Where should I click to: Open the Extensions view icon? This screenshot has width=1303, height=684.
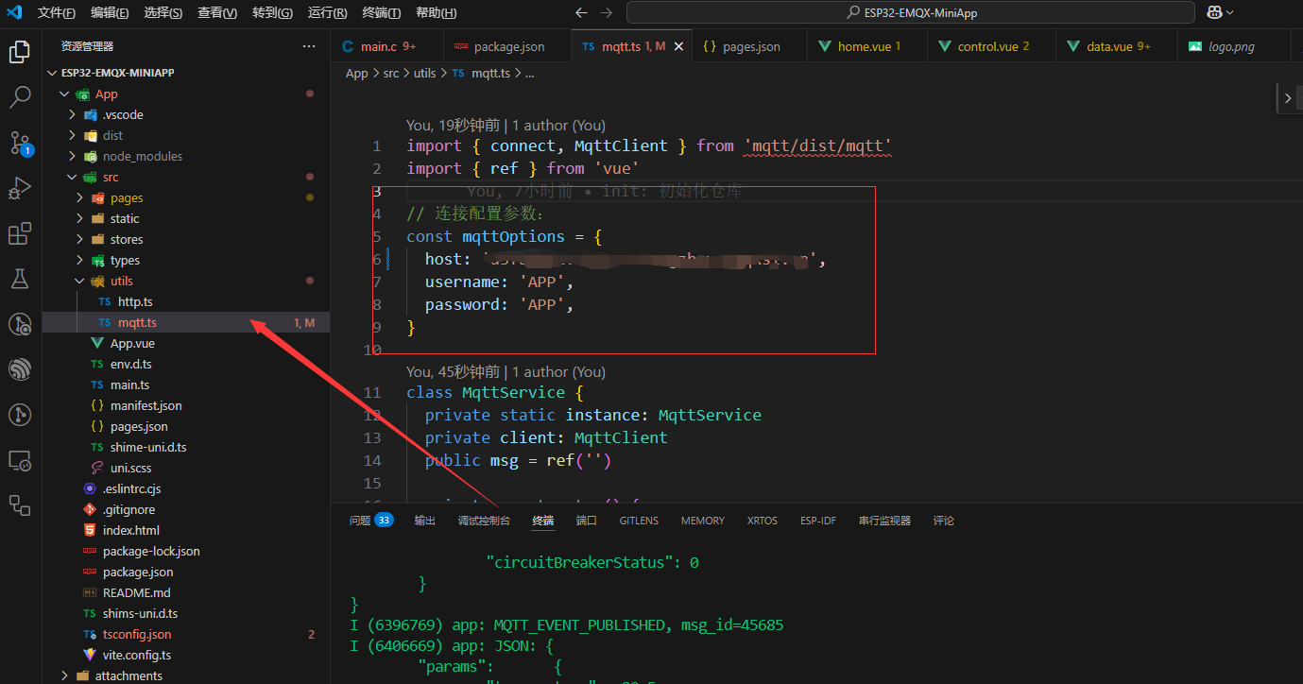pyautogui.click(x=20, y=233)
